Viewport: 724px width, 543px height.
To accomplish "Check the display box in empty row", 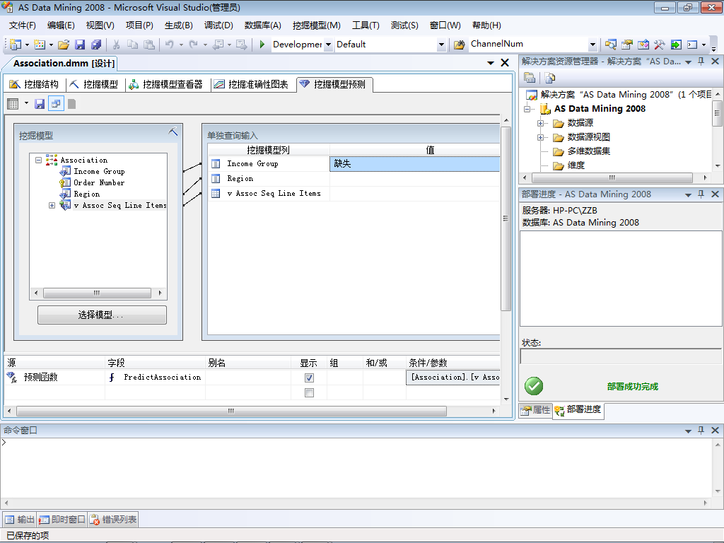I will [310, 392].
